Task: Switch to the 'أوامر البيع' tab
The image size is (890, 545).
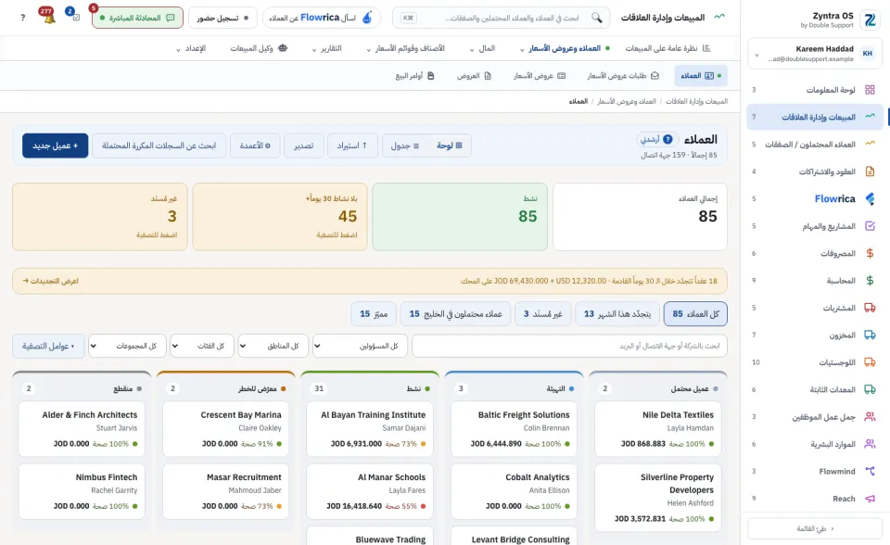Action: tap(415, 75)
